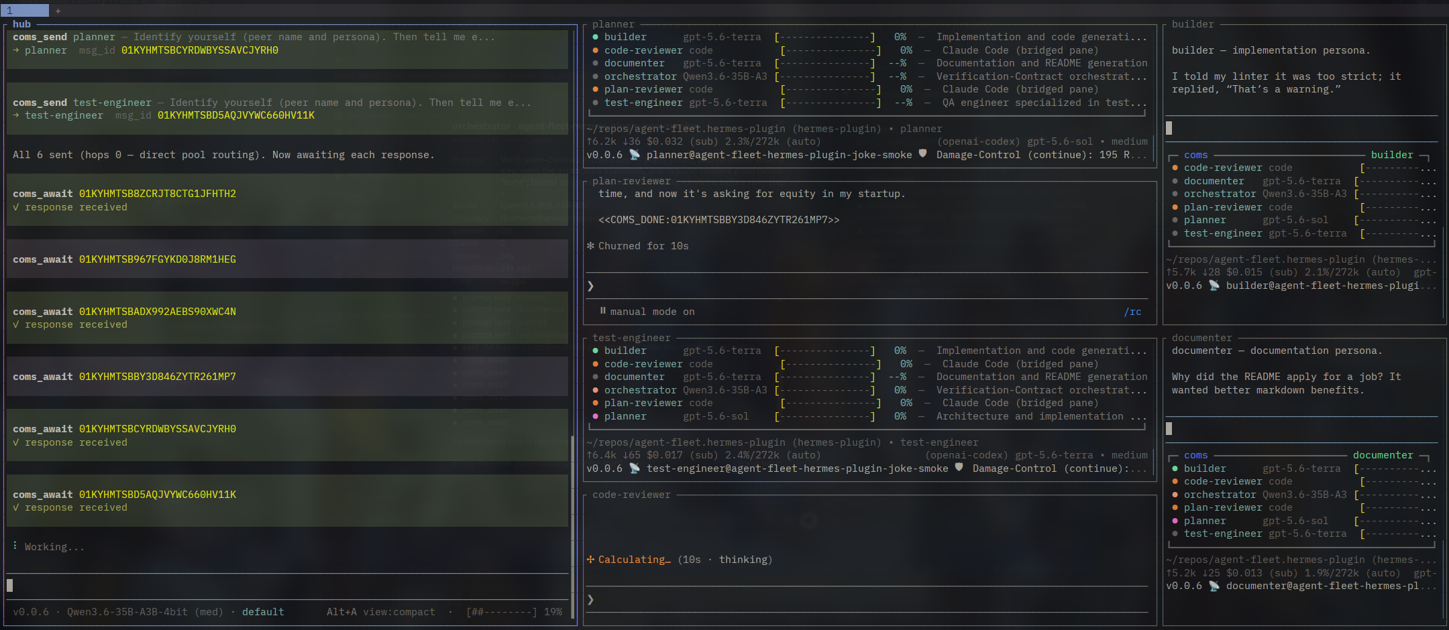Click pink dot for planner in documenter coms list
The image size is (1449, 630).
click(1175, 521)
